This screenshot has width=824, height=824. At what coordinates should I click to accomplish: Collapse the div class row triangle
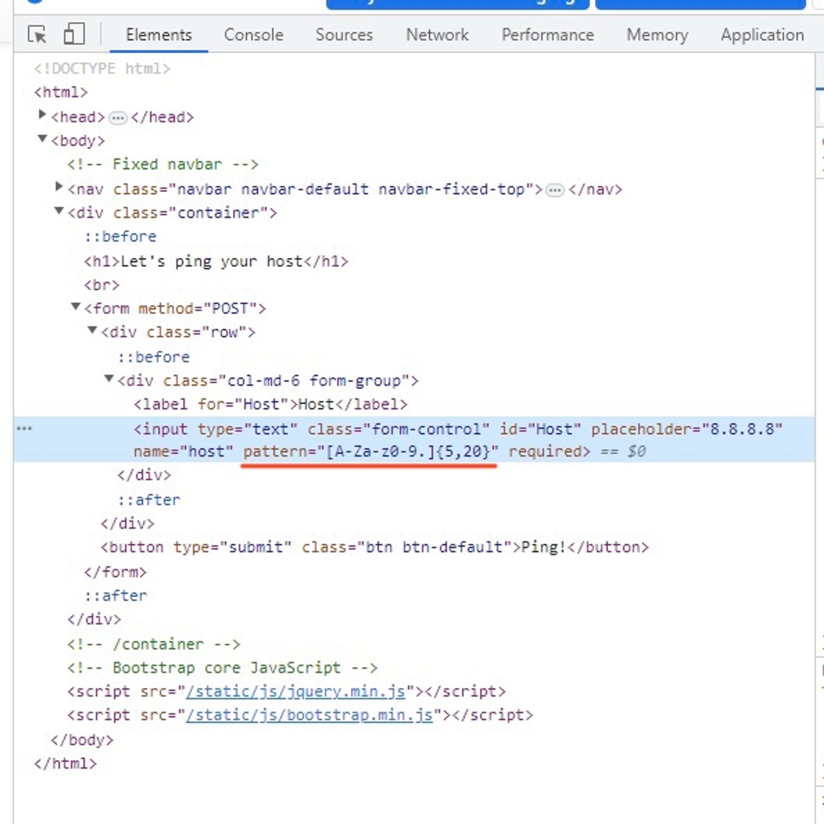(x=92, y=330)
